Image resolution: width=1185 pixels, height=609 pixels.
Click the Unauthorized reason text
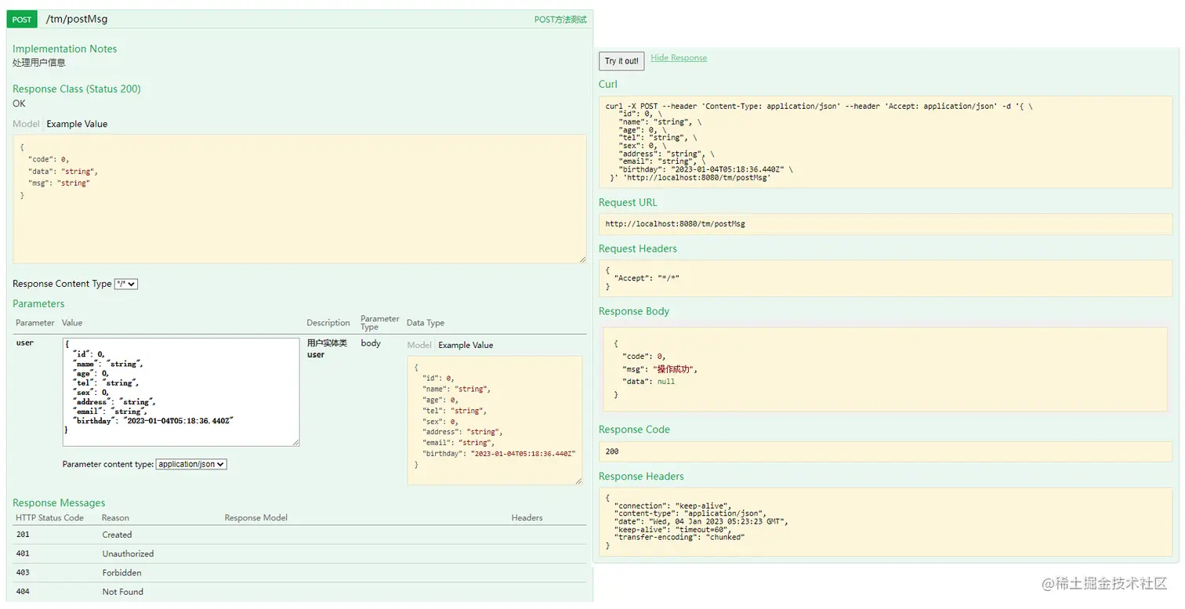click(128, 554)
